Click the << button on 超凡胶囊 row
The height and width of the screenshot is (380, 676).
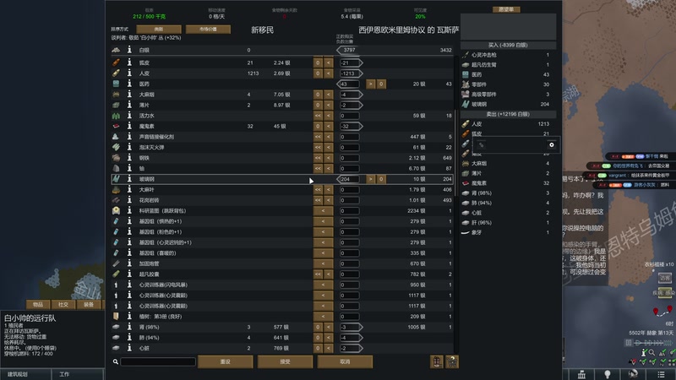click(x=318, y=274)
